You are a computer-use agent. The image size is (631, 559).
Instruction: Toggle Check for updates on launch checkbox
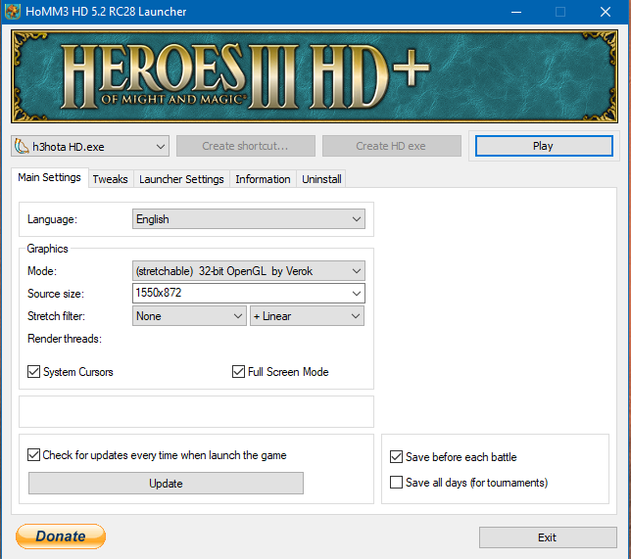tap(33, 455)
